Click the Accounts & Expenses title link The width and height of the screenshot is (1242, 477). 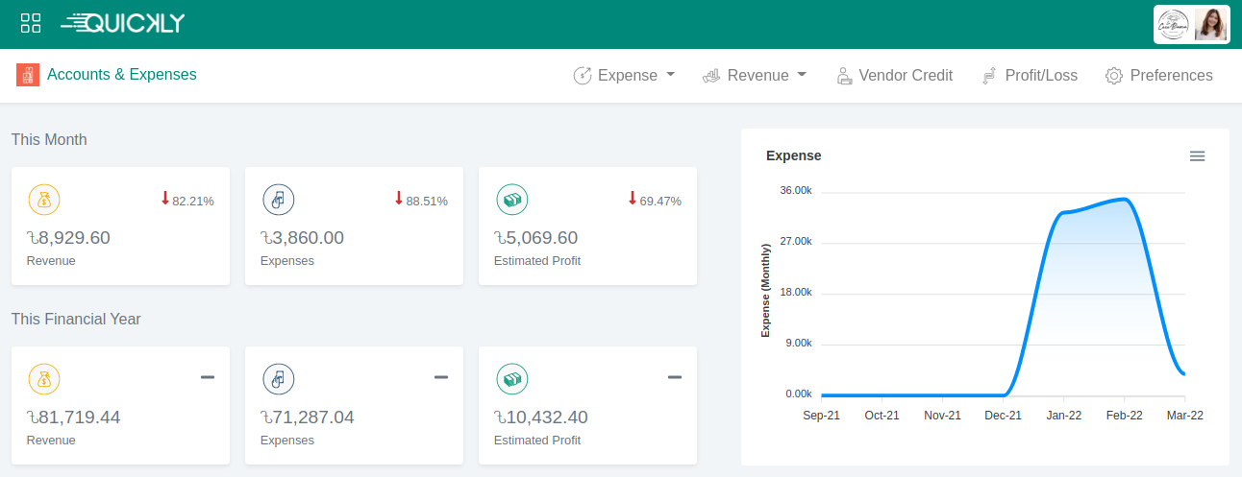122,75
